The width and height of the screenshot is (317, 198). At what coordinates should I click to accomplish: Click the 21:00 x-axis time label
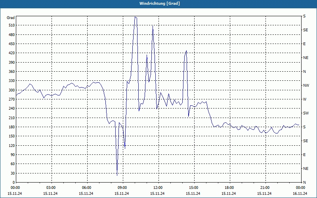click(x=265, y=187)
